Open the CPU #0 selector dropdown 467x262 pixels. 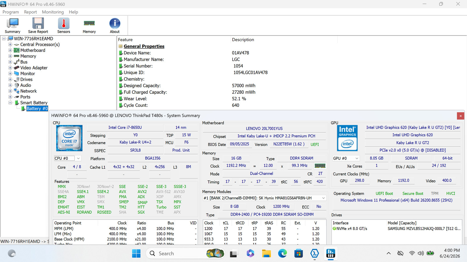(x=67, y=158)
